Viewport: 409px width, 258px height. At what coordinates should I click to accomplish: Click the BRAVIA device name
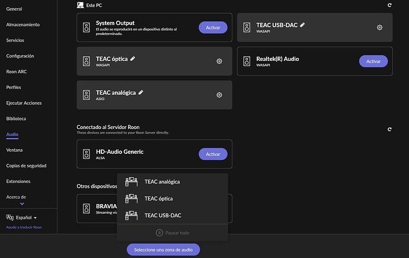tap(106, 206)
